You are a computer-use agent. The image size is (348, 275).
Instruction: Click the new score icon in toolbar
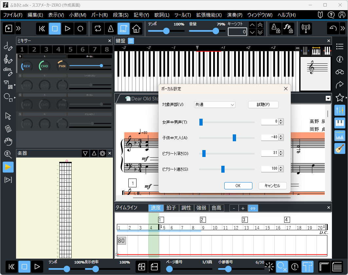[9, 28]
